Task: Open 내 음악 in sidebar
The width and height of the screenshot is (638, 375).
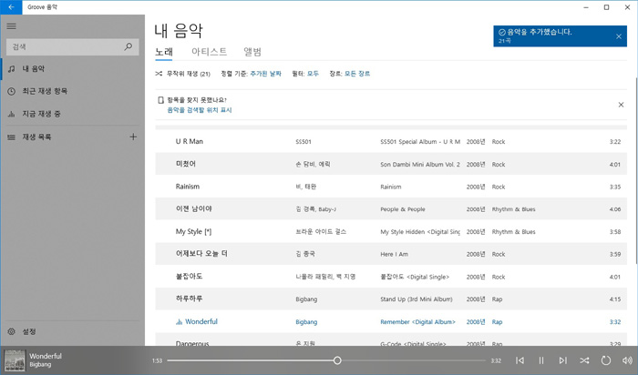Action: point(72,68)
